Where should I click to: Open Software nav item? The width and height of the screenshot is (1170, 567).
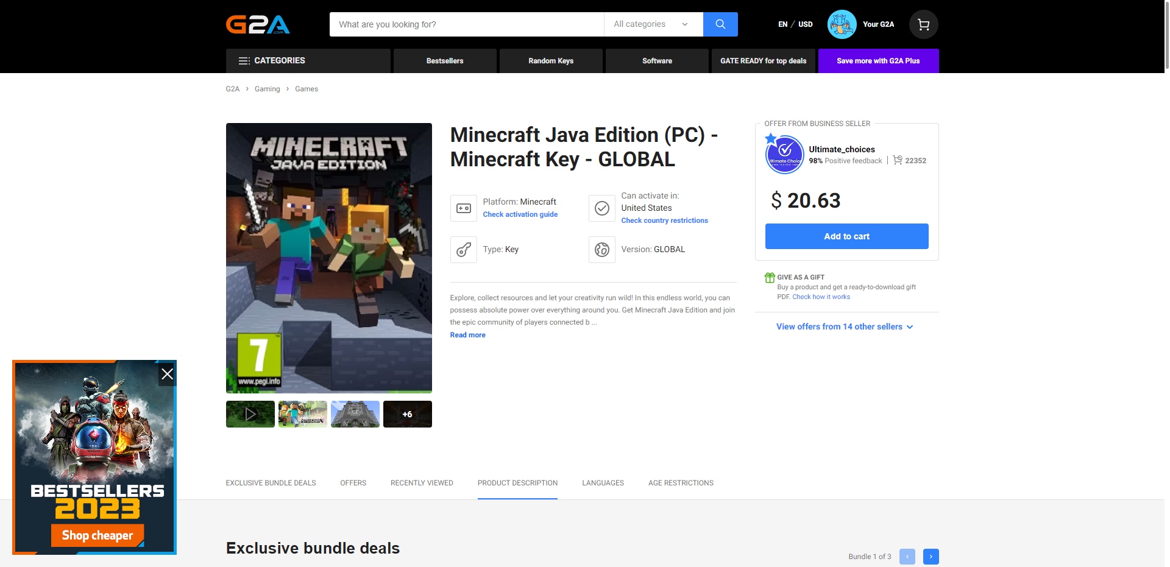pos(657,61)
